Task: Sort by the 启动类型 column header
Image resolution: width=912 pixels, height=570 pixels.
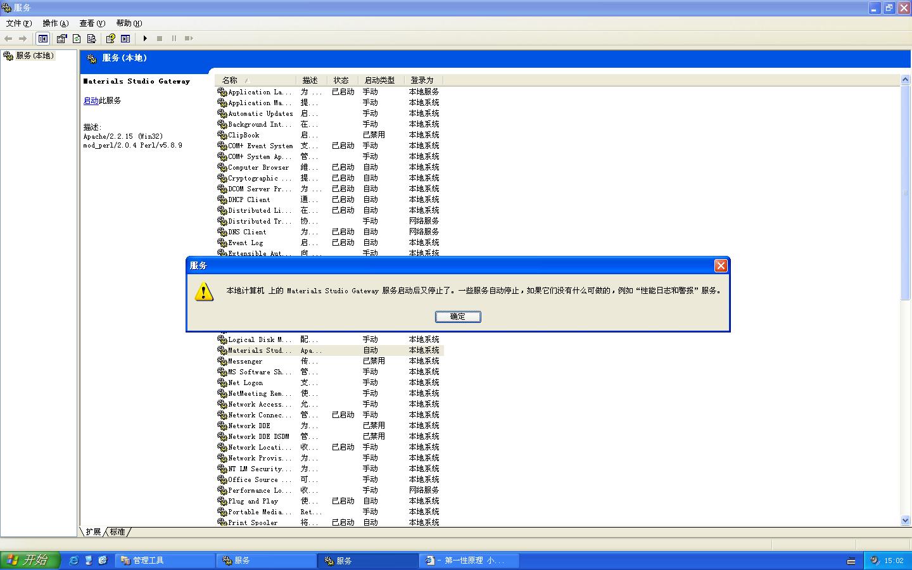Action: pyautogui.click(x=381, y=80)
